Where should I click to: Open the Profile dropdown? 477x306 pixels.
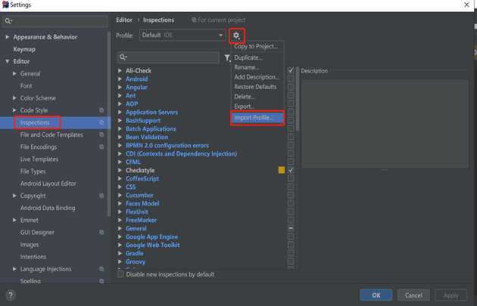(182, 36)
